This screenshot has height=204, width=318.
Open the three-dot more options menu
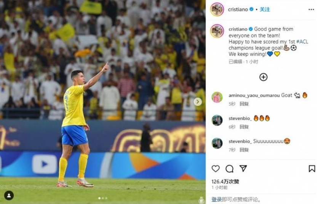pos(311,10)
